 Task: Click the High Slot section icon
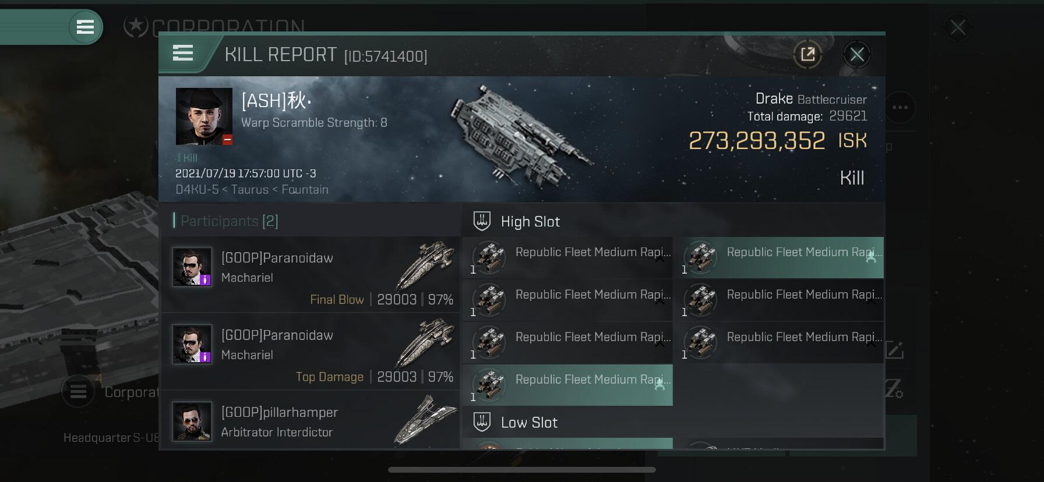point(482,221)
